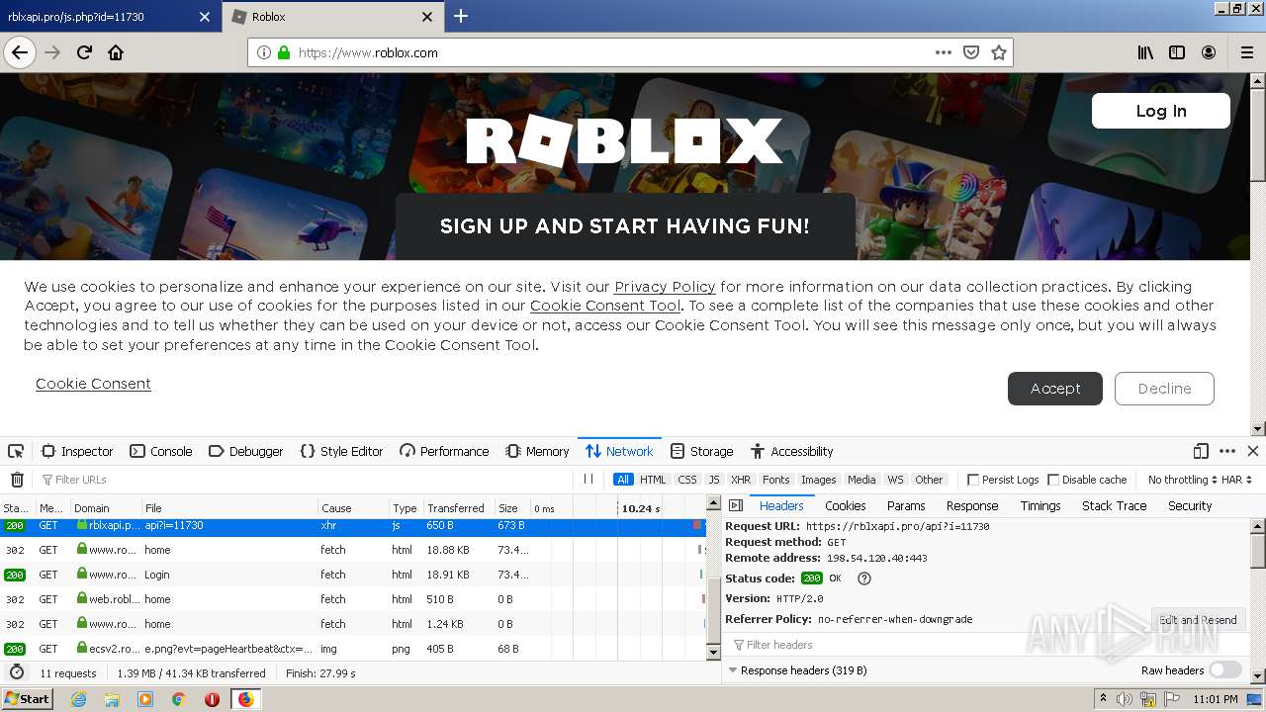1266x712 pixels.
Task: Open Windows Explorer folder in the taskbar
Action: (112, 699)
